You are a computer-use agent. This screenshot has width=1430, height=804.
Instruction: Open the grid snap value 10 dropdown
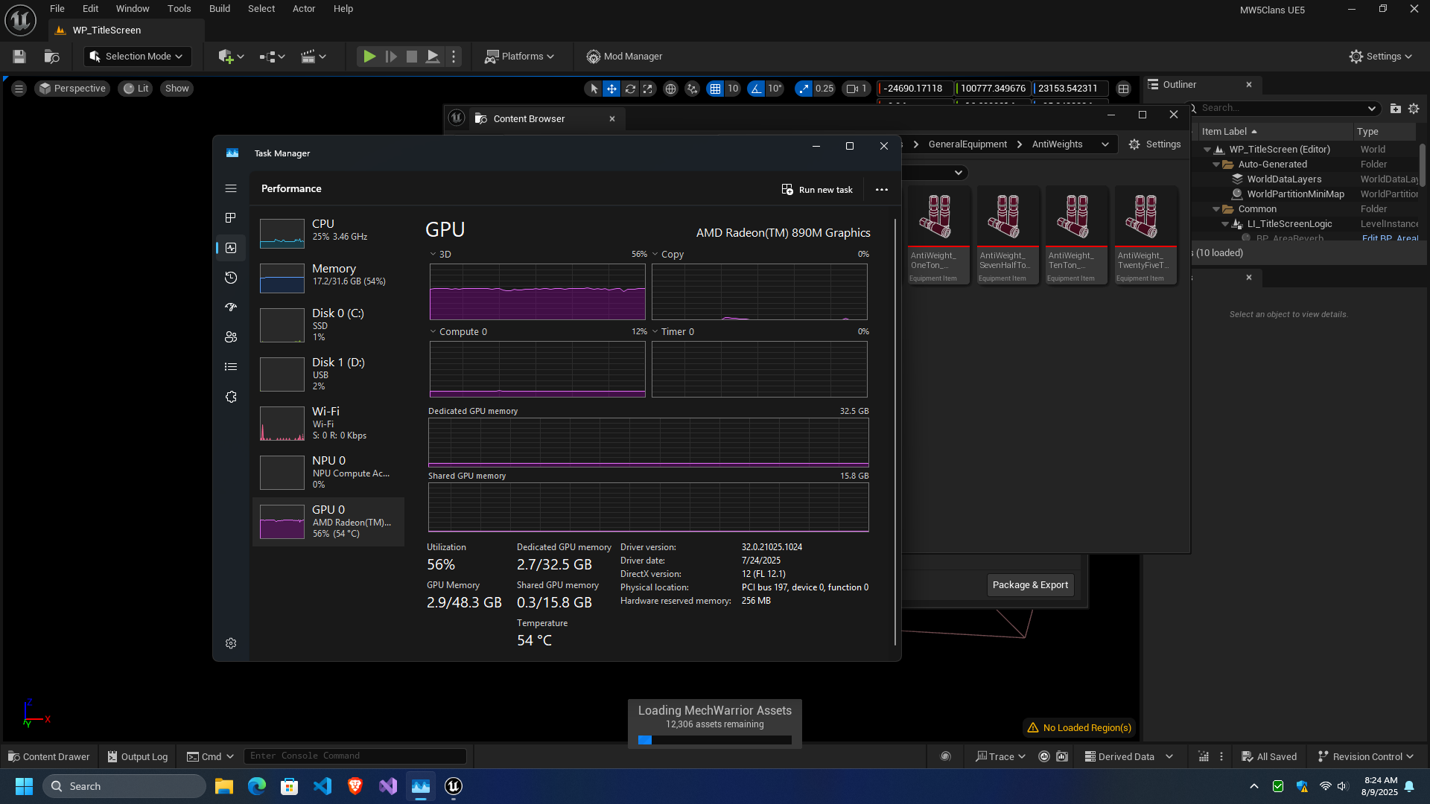[x=733, y=89]
